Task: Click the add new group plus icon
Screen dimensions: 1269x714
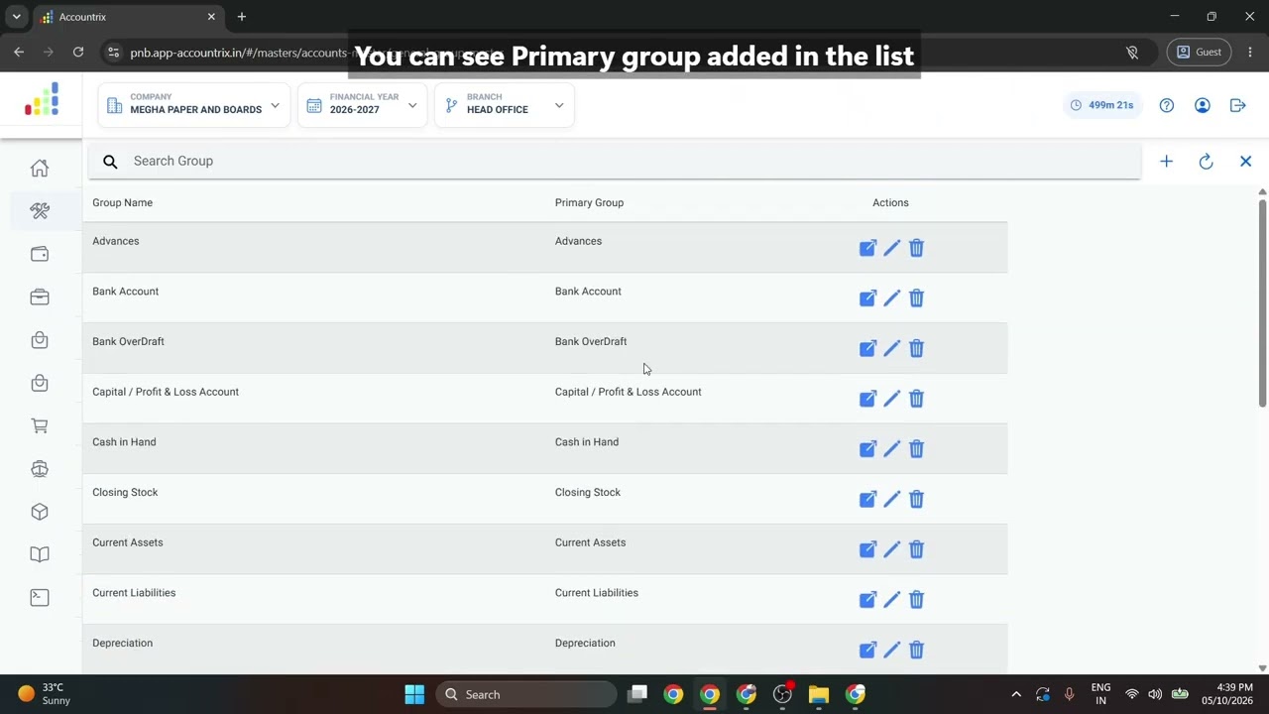Action: [x=1166, y=162]
